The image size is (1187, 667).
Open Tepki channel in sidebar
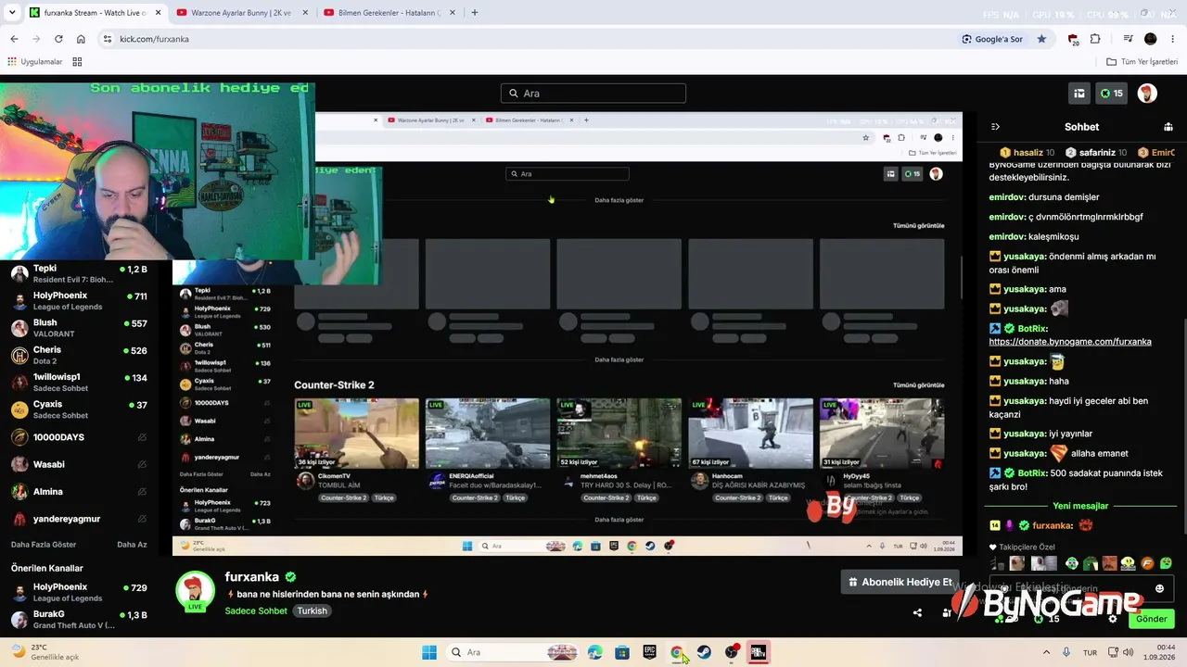coord(79,273)
